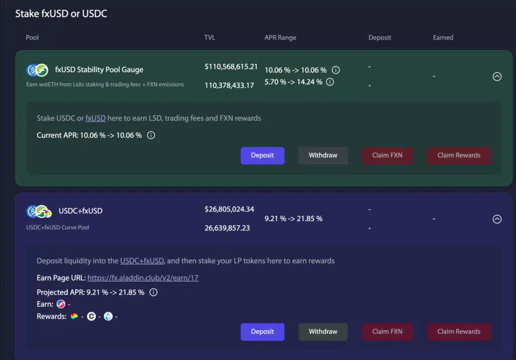
Task: Collapse the USDC+fxUSD pool row
Action: (497, 219)
